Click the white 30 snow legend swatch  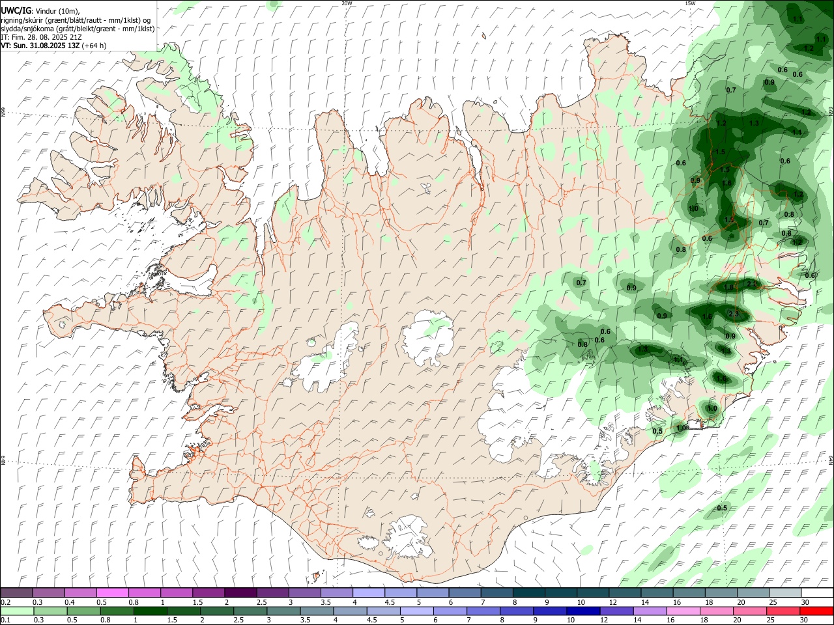pos(816,592)
